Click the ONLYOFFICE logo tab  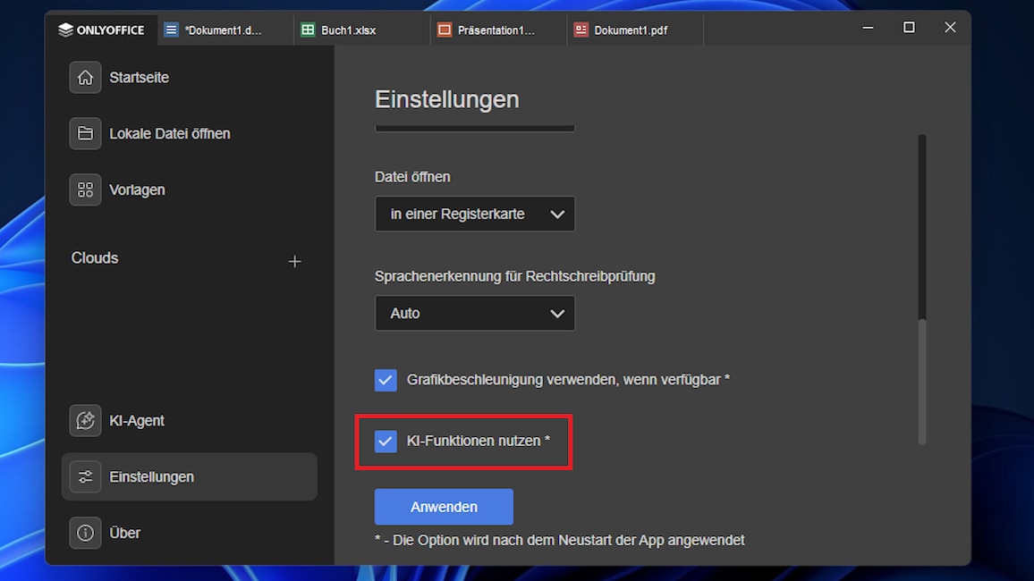[x=101, y=29]
